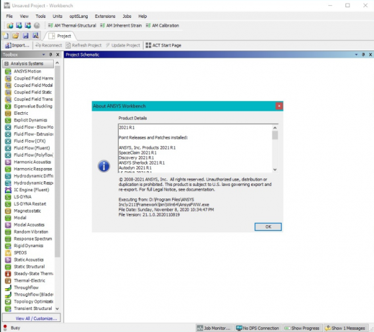
Task: Open the optiSLang menu
Action: click(78, 16)
